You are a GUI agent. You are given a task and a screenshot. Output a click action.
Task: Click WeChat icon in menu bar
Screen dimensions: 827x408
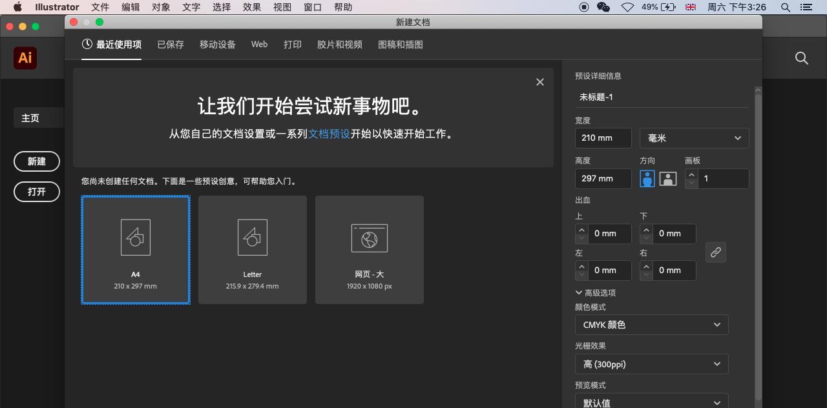[603, 7]
